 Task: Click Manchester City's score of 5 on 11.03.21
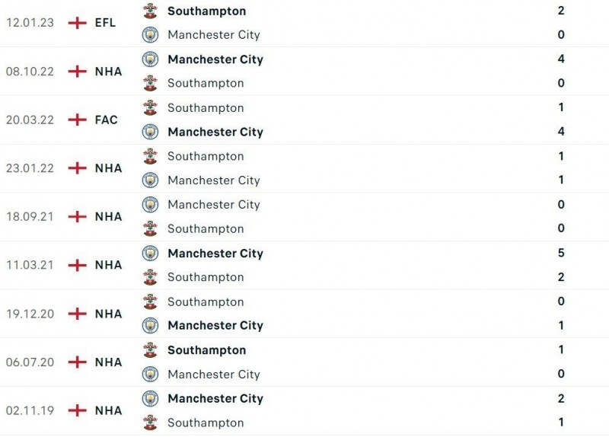(561, 253)
